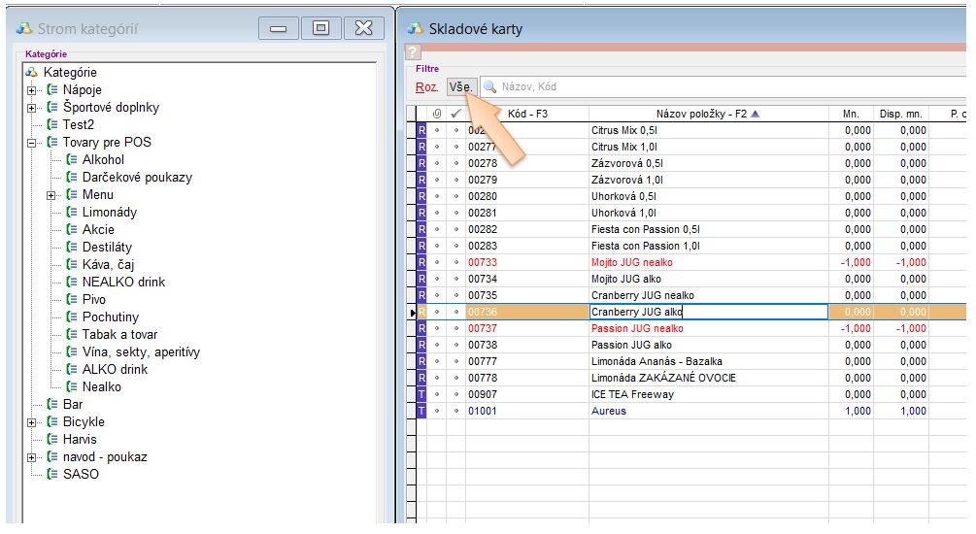Toggle attachment cell for Uhorková 0,5l row
Image resolution: width=976 pixels, height=534 pixels.
click(x=437, y=196)
